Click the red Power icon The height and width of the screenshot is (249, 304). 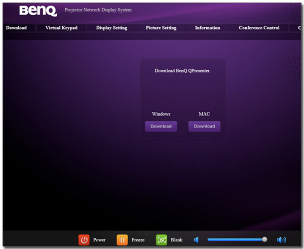[x=84, y=240]
